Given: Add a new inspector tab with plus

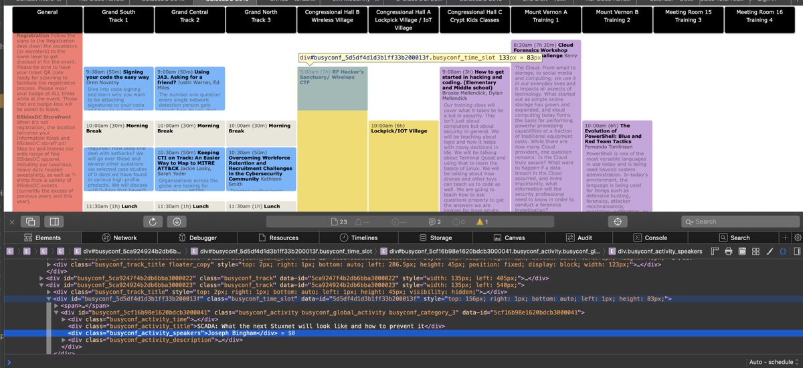Looking at the screenshot, I should [x=786, y=238].
